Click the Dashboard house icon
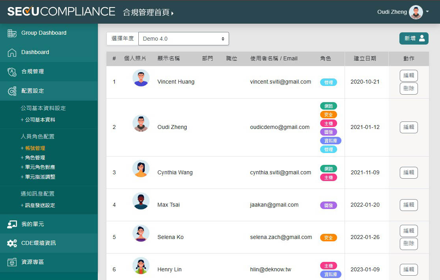Viewport: 440px width, 280px height. [x=12, y=52]
